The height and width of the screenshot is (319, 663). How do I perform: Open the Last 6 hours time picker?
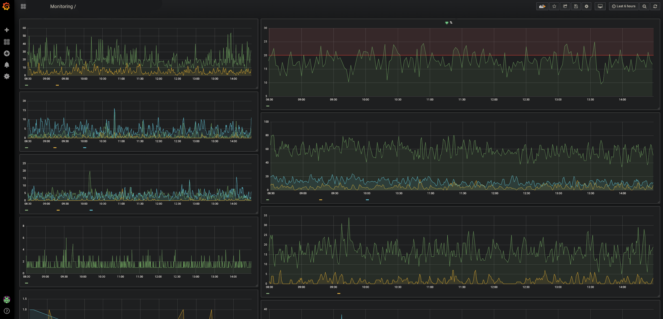(x=623, y=6)
